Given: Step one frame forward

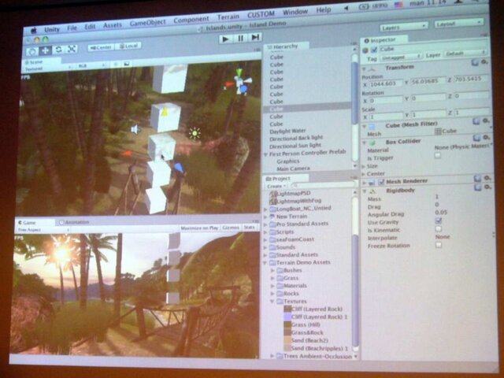Looking at the screenshot, I should point(255,37).
